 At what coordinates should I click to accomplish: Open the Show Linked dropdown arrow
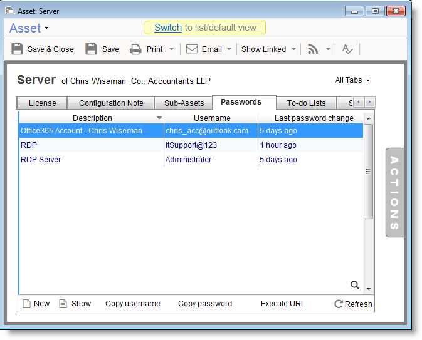coord(293,49)
